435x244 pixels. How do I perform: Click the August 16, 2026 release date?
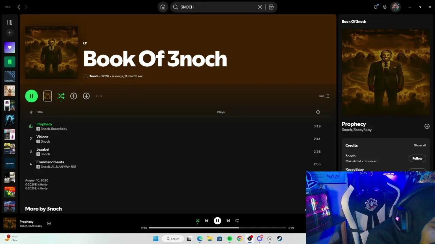coord(37,181)
